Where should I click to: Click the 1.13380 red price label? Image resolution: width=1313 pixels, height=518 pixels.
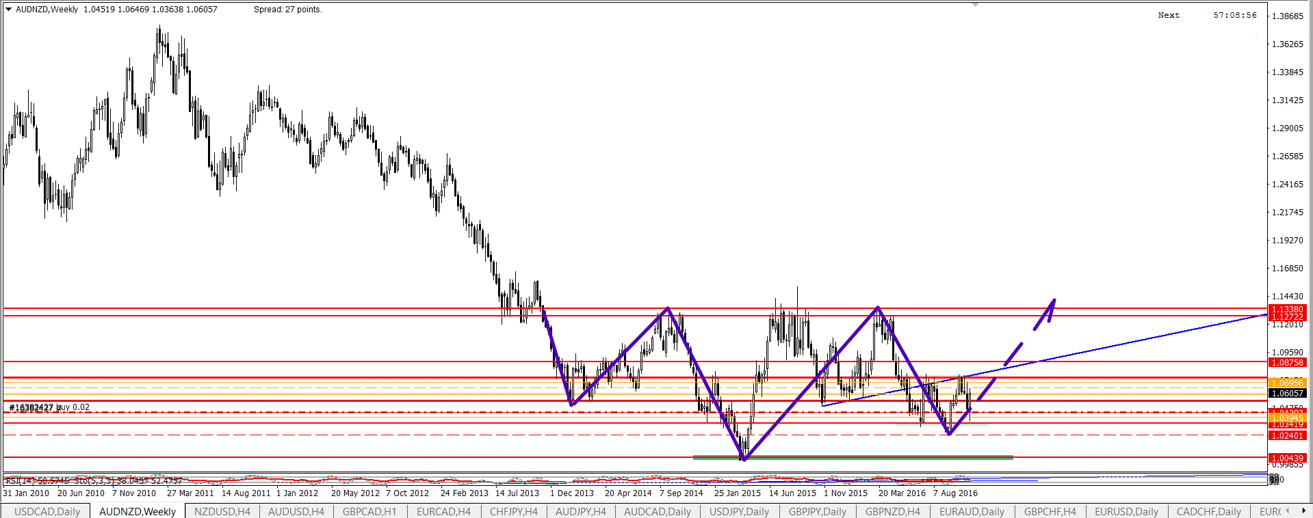[x=1287, y=310]
